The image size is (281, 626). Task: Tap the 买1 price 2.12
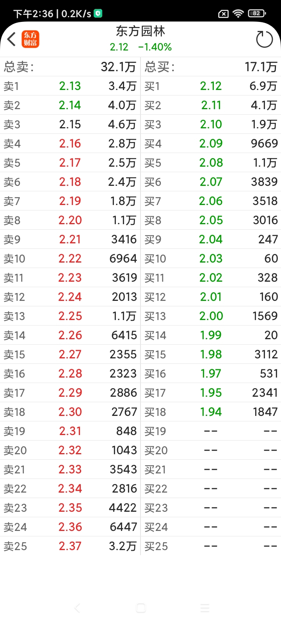pos(211,86)
